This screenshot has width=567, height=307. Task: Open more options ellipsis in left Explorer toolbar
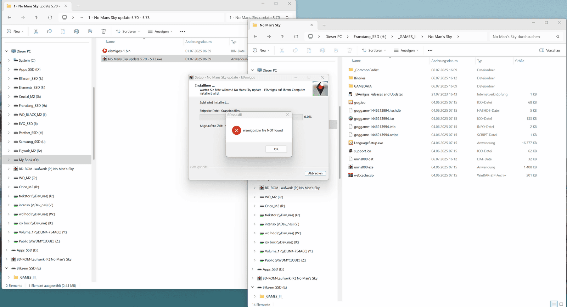tap(183, 31)
